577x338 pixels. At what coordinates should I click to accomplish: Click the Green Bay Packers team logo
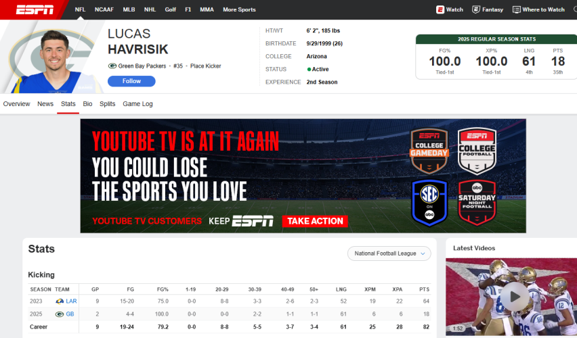click(112, 66)
